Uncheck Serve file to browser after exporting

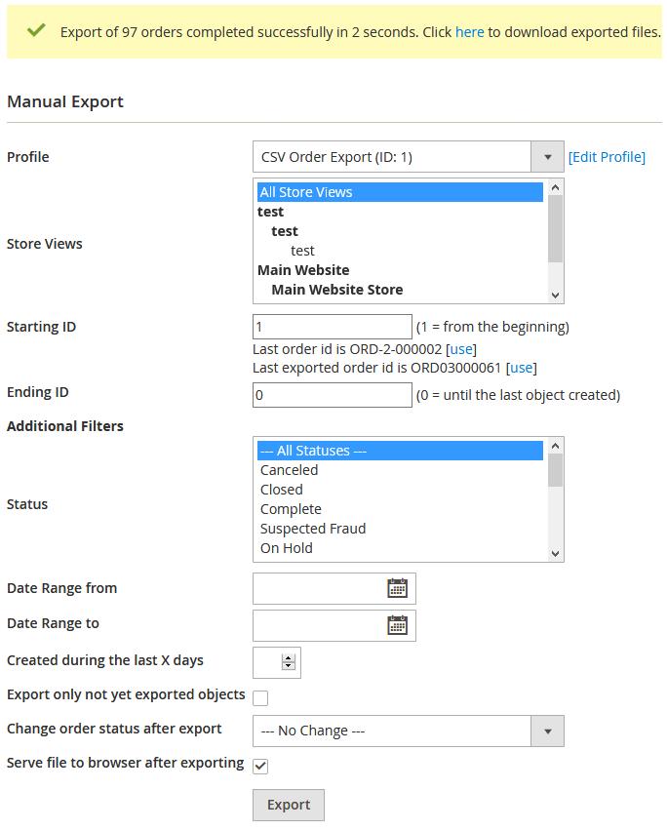[x=260, y=766]
